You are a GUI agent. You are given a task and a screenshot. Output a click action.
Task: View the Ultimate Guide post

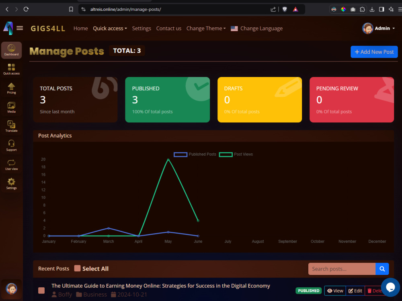(335, 291)
